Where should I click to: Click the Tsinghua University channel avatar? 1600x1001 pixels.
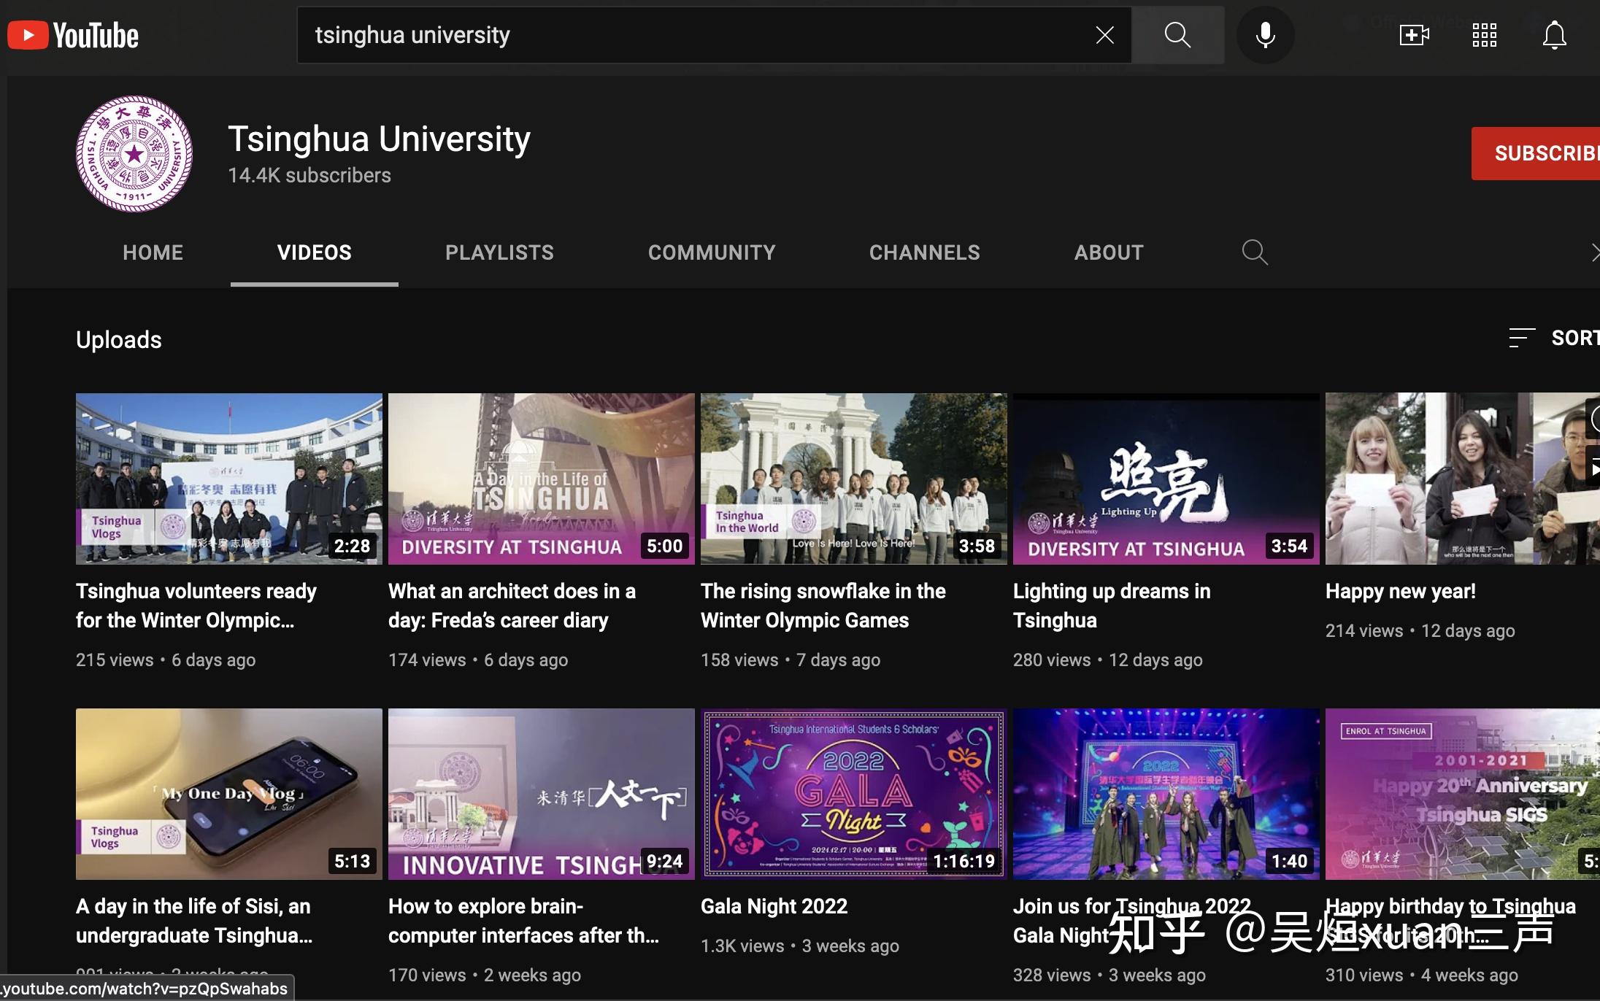pos(134,154)
